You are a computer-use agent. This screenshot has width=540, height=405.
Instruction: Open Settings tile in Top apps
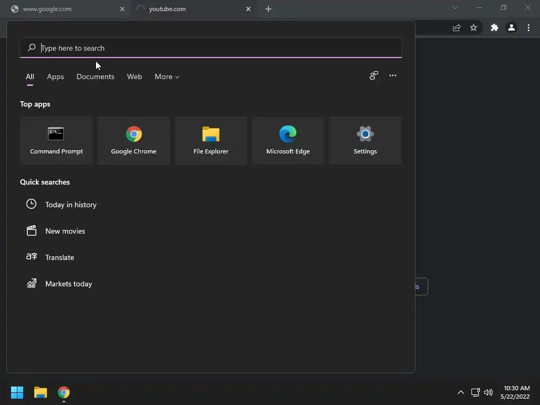365,141
